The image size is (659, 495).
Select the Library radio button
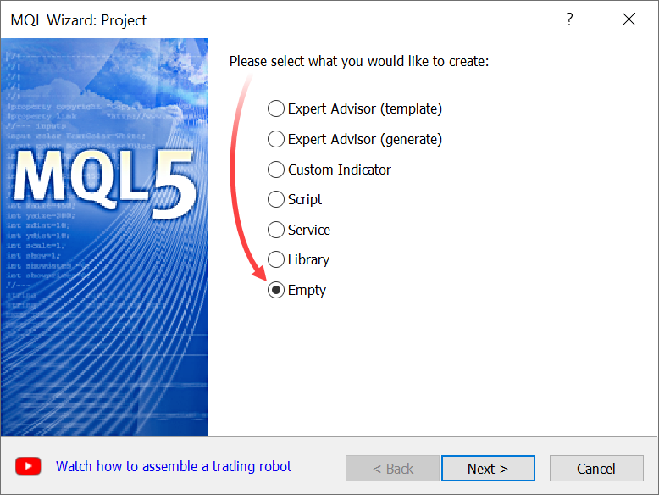(x=276, y=260)
